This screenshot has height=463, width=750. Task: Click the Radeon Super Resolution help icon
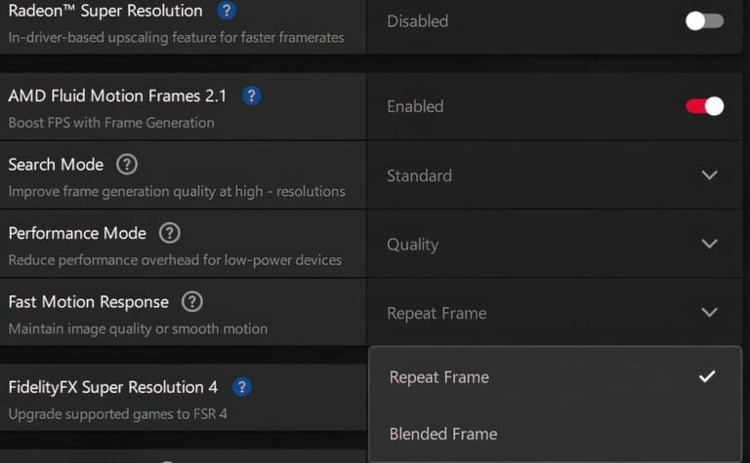click(x=227, y=12)
